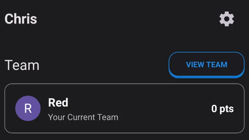
Task: Click the "Your Current Team" subtitle
Action: [x=83, y=117]
